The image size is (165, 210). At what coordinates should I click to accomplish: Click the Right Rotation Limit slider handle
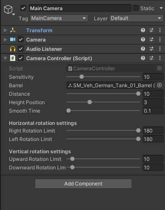coord(138,130)
